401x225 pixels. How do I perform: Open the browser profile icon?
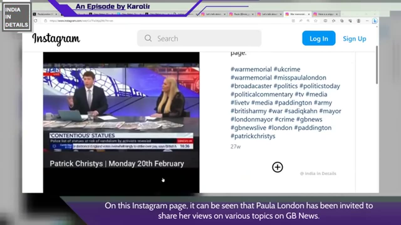coord(358,21)
